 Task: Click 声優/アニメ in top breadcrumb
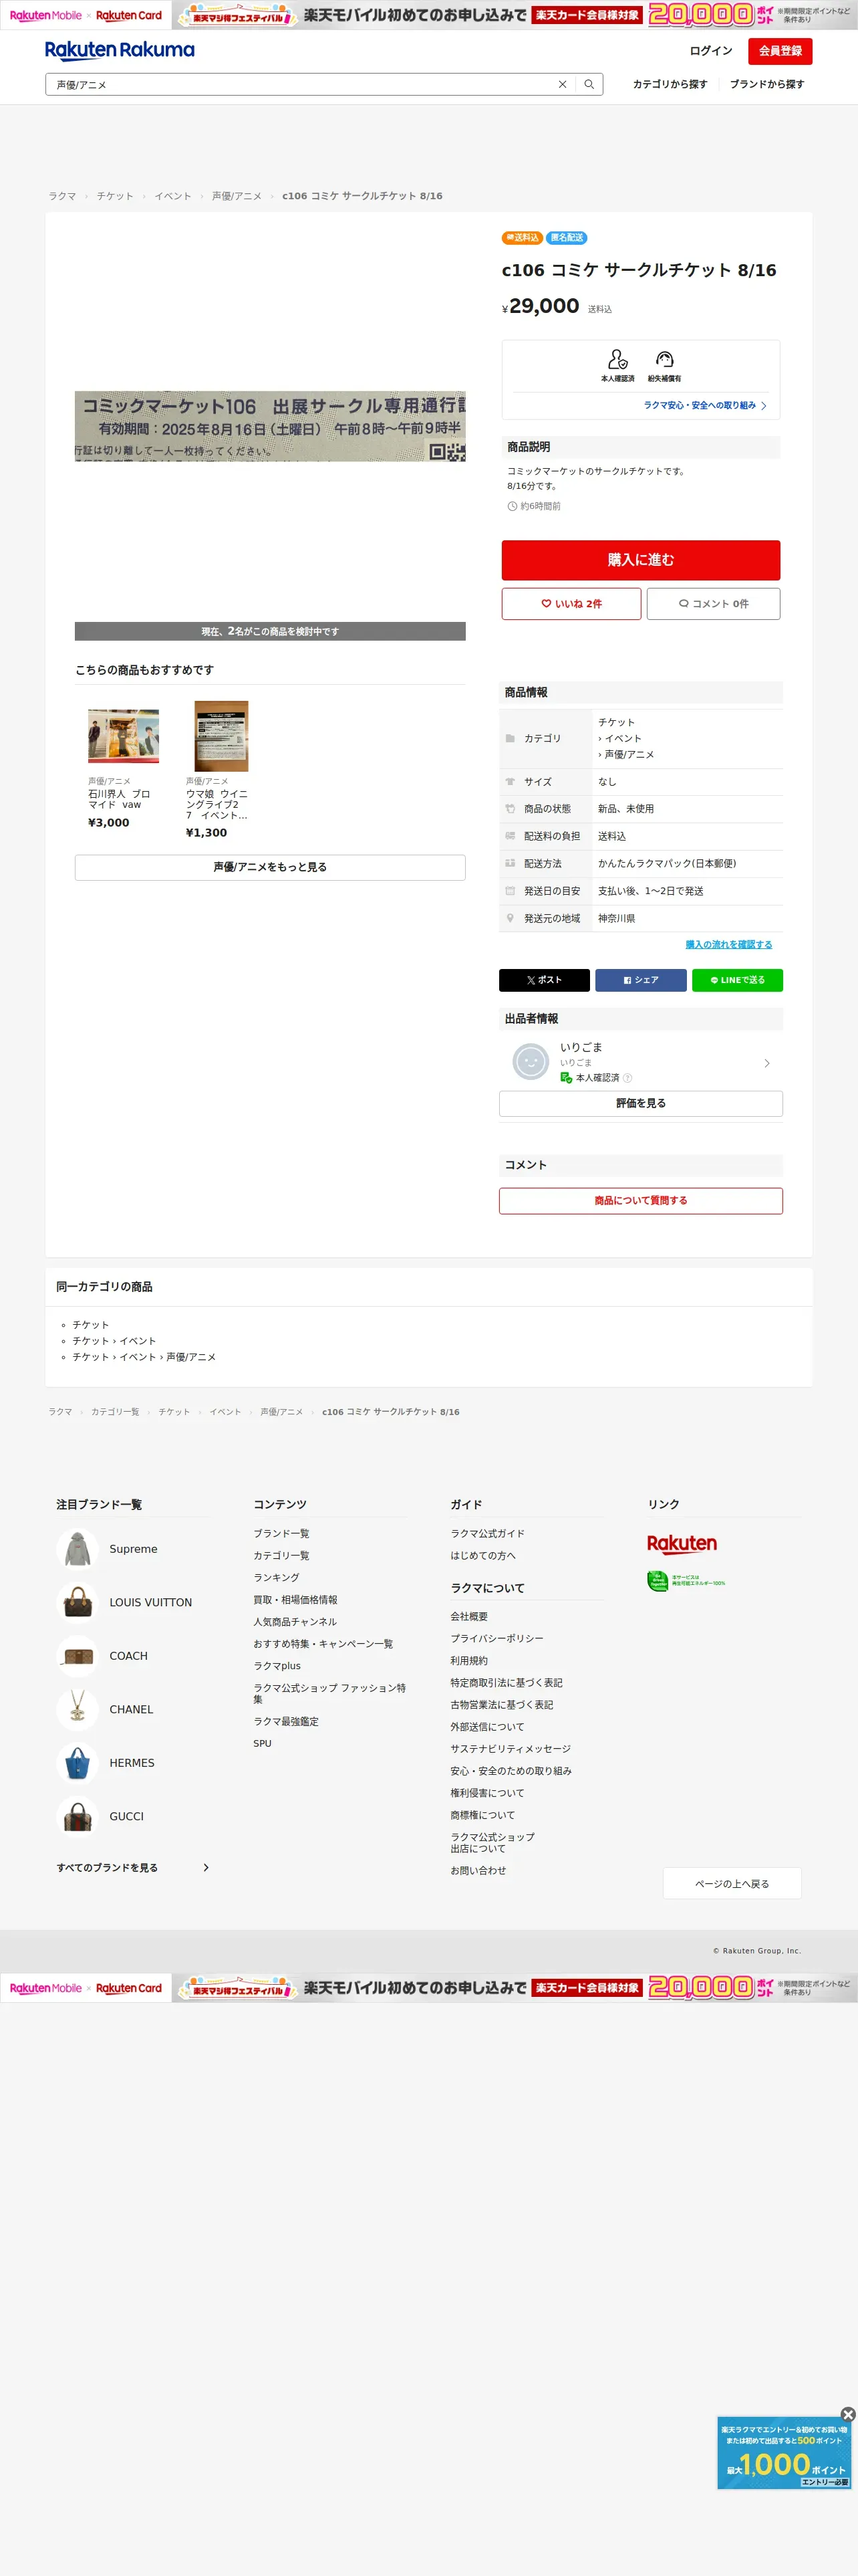click(x=237, y=196)
